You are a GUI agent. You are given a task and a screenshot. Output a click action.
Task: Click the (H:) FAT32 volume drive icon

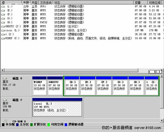(x=3, y=23)
